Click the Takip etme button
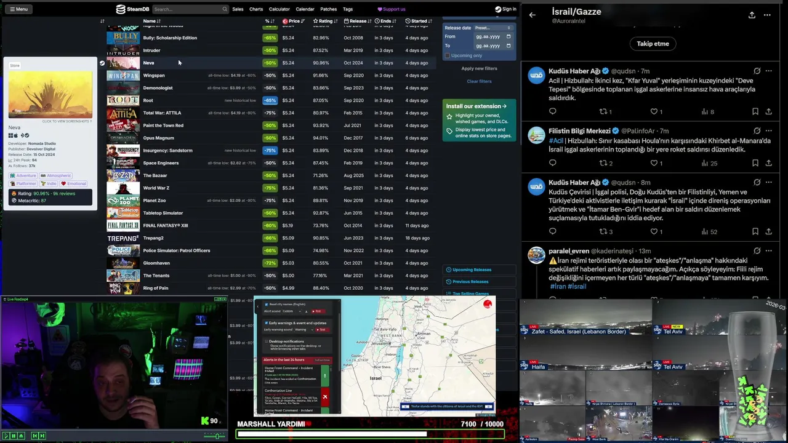788x443 pixels. 653,44
